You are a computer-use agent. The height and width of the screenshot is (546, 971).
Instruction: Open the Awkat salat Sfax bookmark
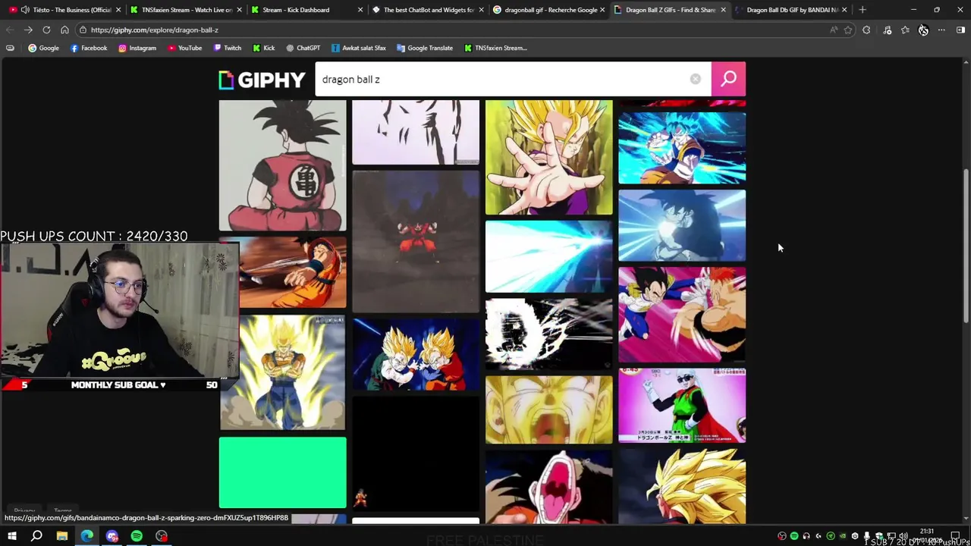358,48
